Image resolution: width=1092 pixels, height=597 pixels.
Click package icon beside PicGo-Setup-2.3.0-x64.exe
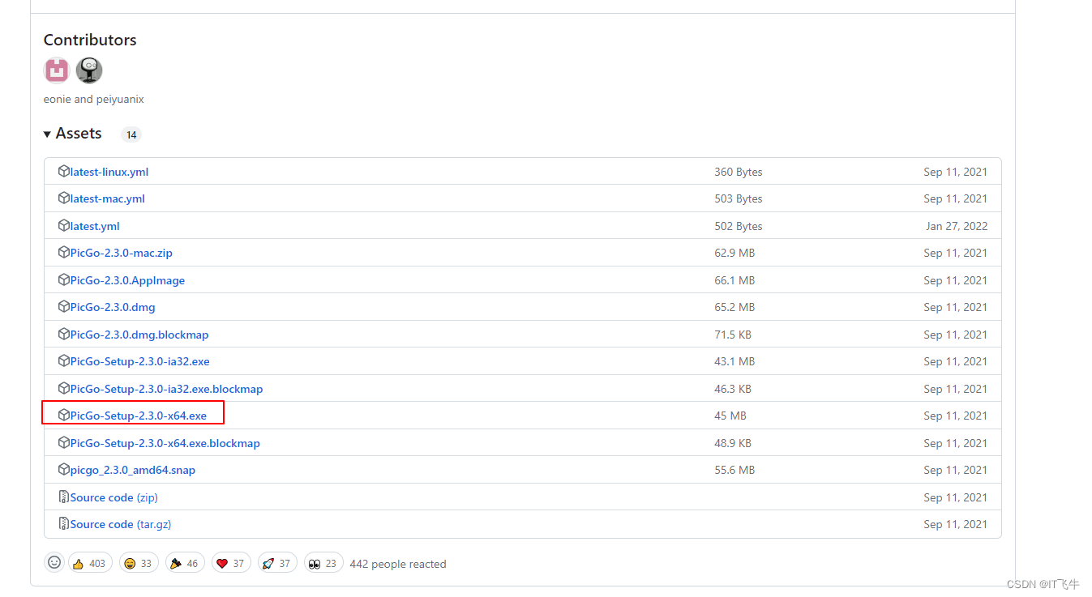pyautogui.click(x=64, y=416)
